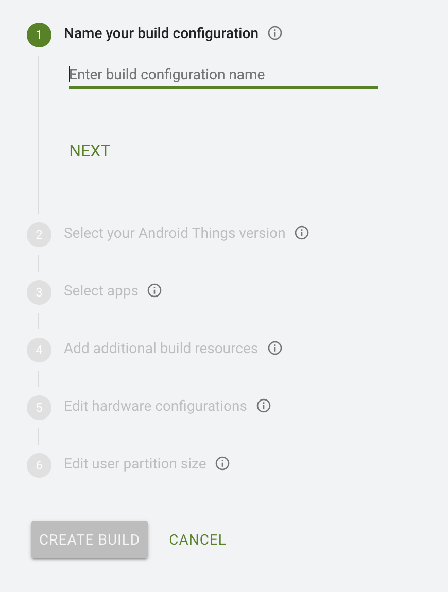Screen dimensions: 448x592
Task: Select the step 3 number circle
Action: 39,292
